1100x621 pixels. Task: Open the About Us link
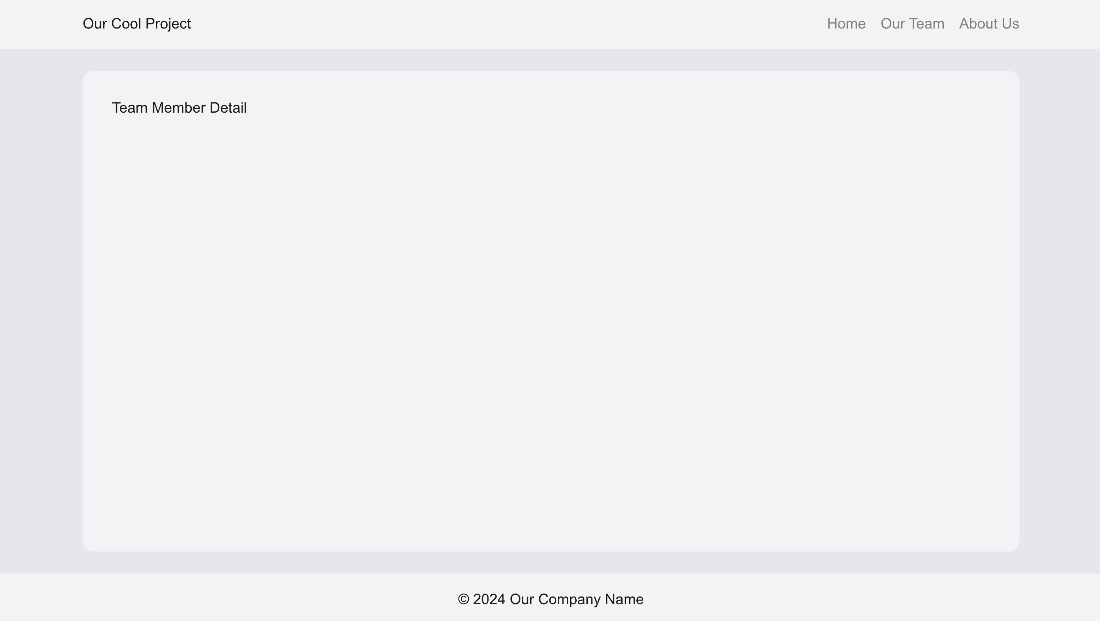pyautogui.click(x=989, y=24)
